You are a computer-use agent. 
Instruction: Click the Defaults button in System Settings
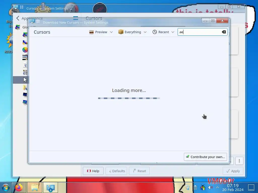116,171
